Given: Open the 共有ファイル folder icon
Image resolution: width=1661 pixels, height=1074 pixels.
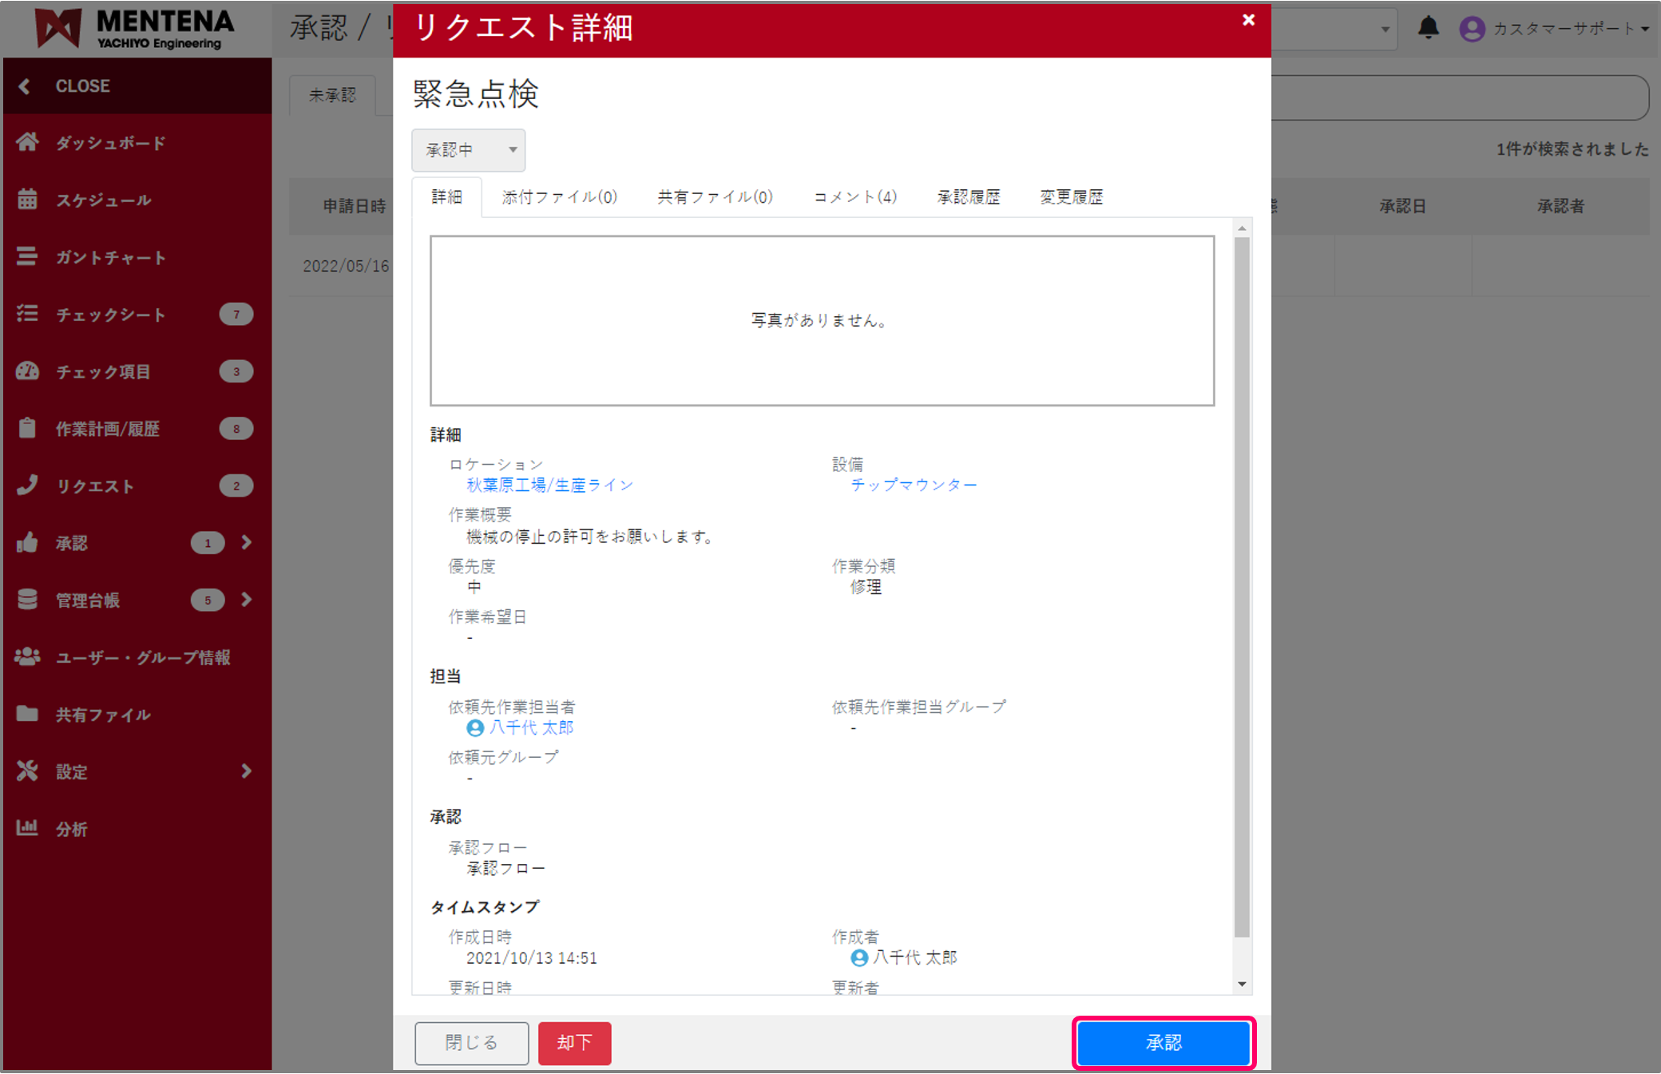Looking at the screenshot, I should pyautogui.click(x=28, y=715).
